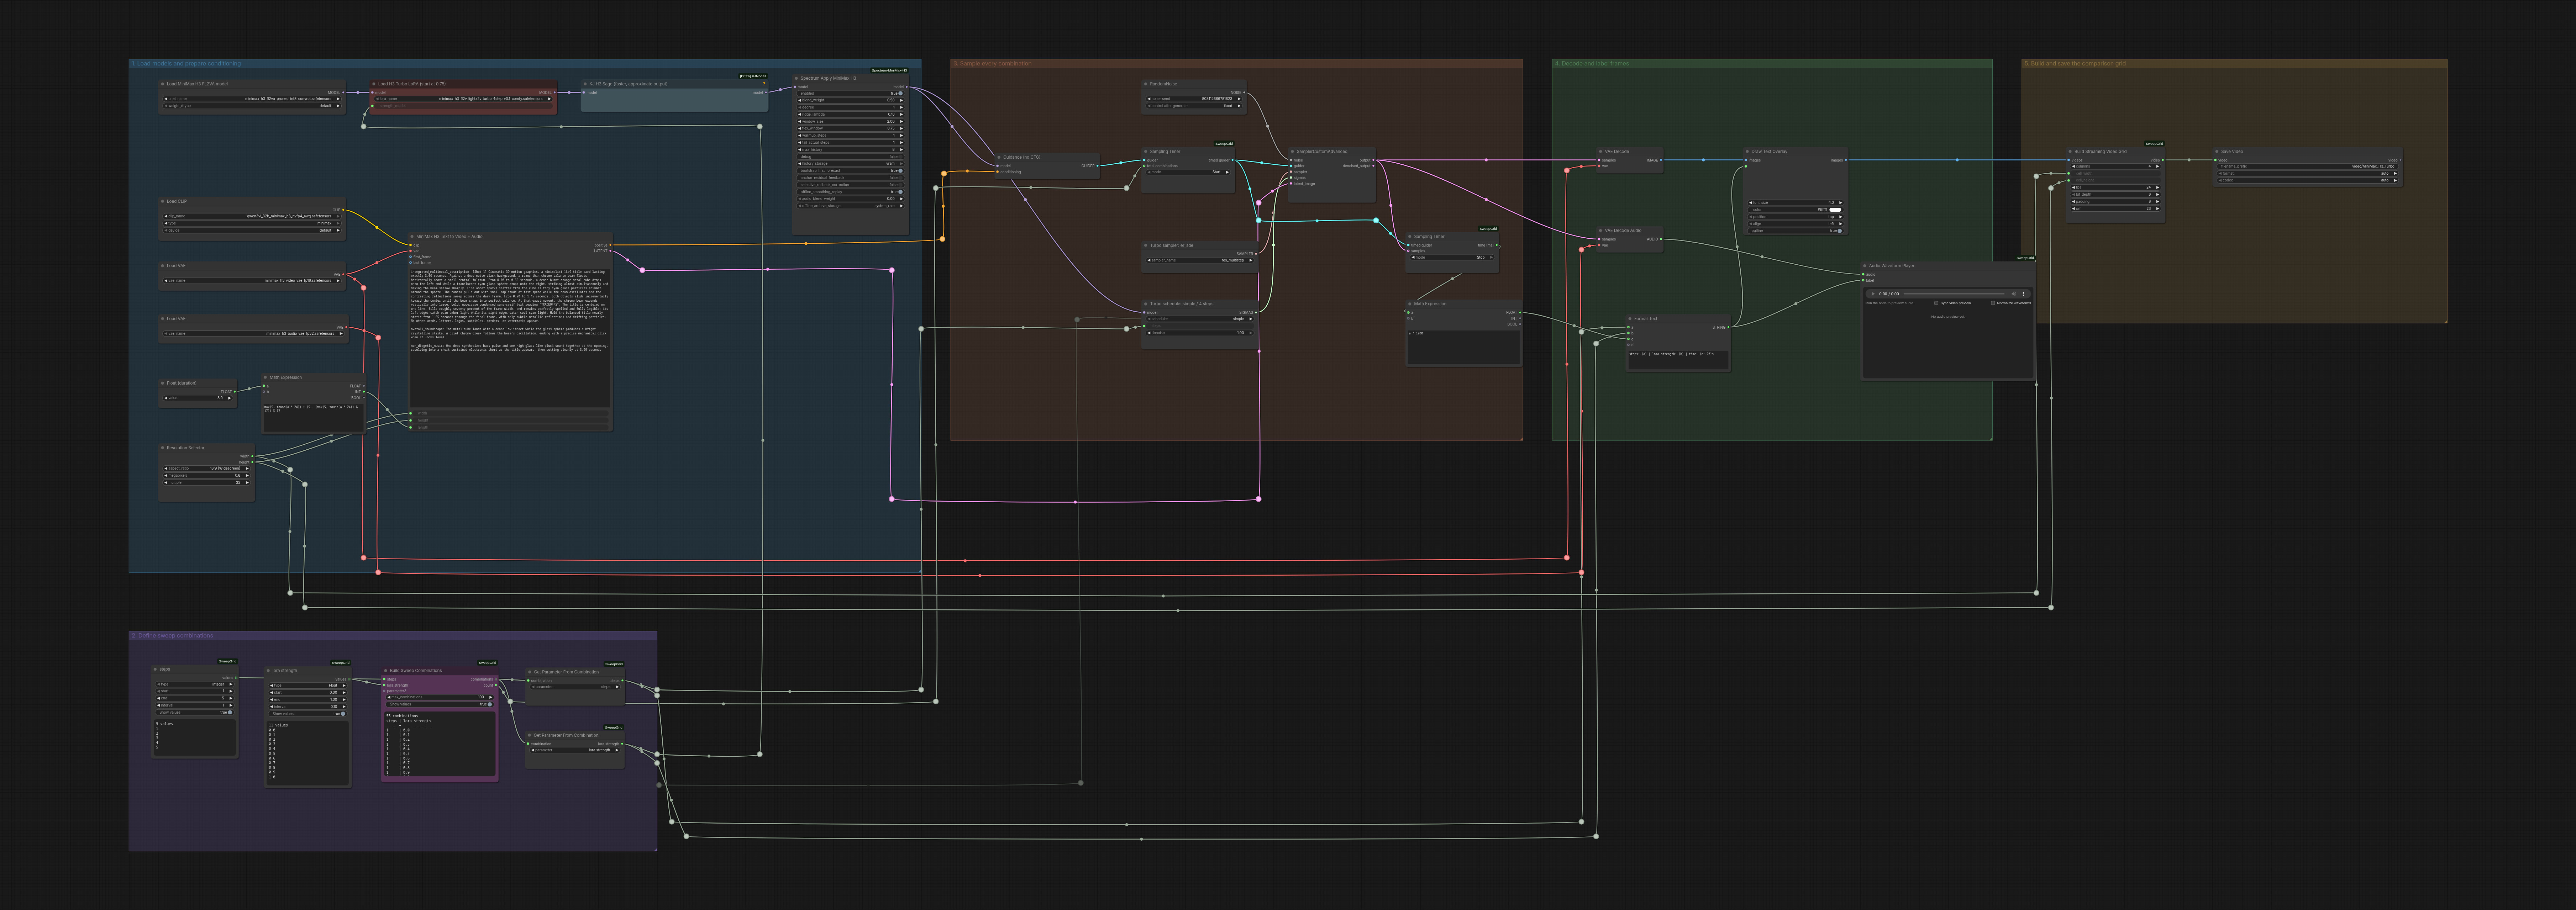Collapse the VAE Decode Audio node
The height and width of the screenshot is (910, 2576).
[x=1601, y=230]
